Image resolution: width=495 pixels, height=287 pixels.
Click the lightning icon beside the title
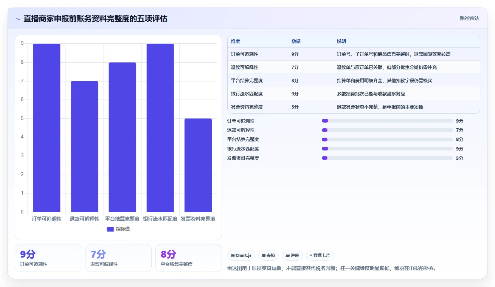point(18,19)
